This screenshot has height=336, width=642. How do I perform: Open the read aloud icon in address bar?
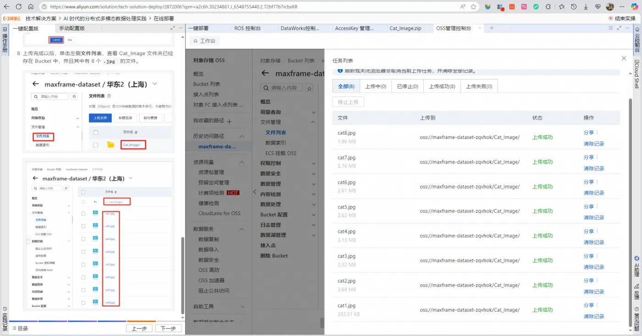coord(463,7)
